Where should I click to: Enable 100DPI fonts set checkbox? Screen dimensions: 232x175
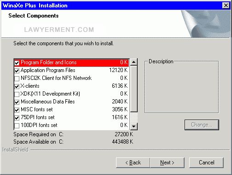pyautogui.click(x=17, y=126)
